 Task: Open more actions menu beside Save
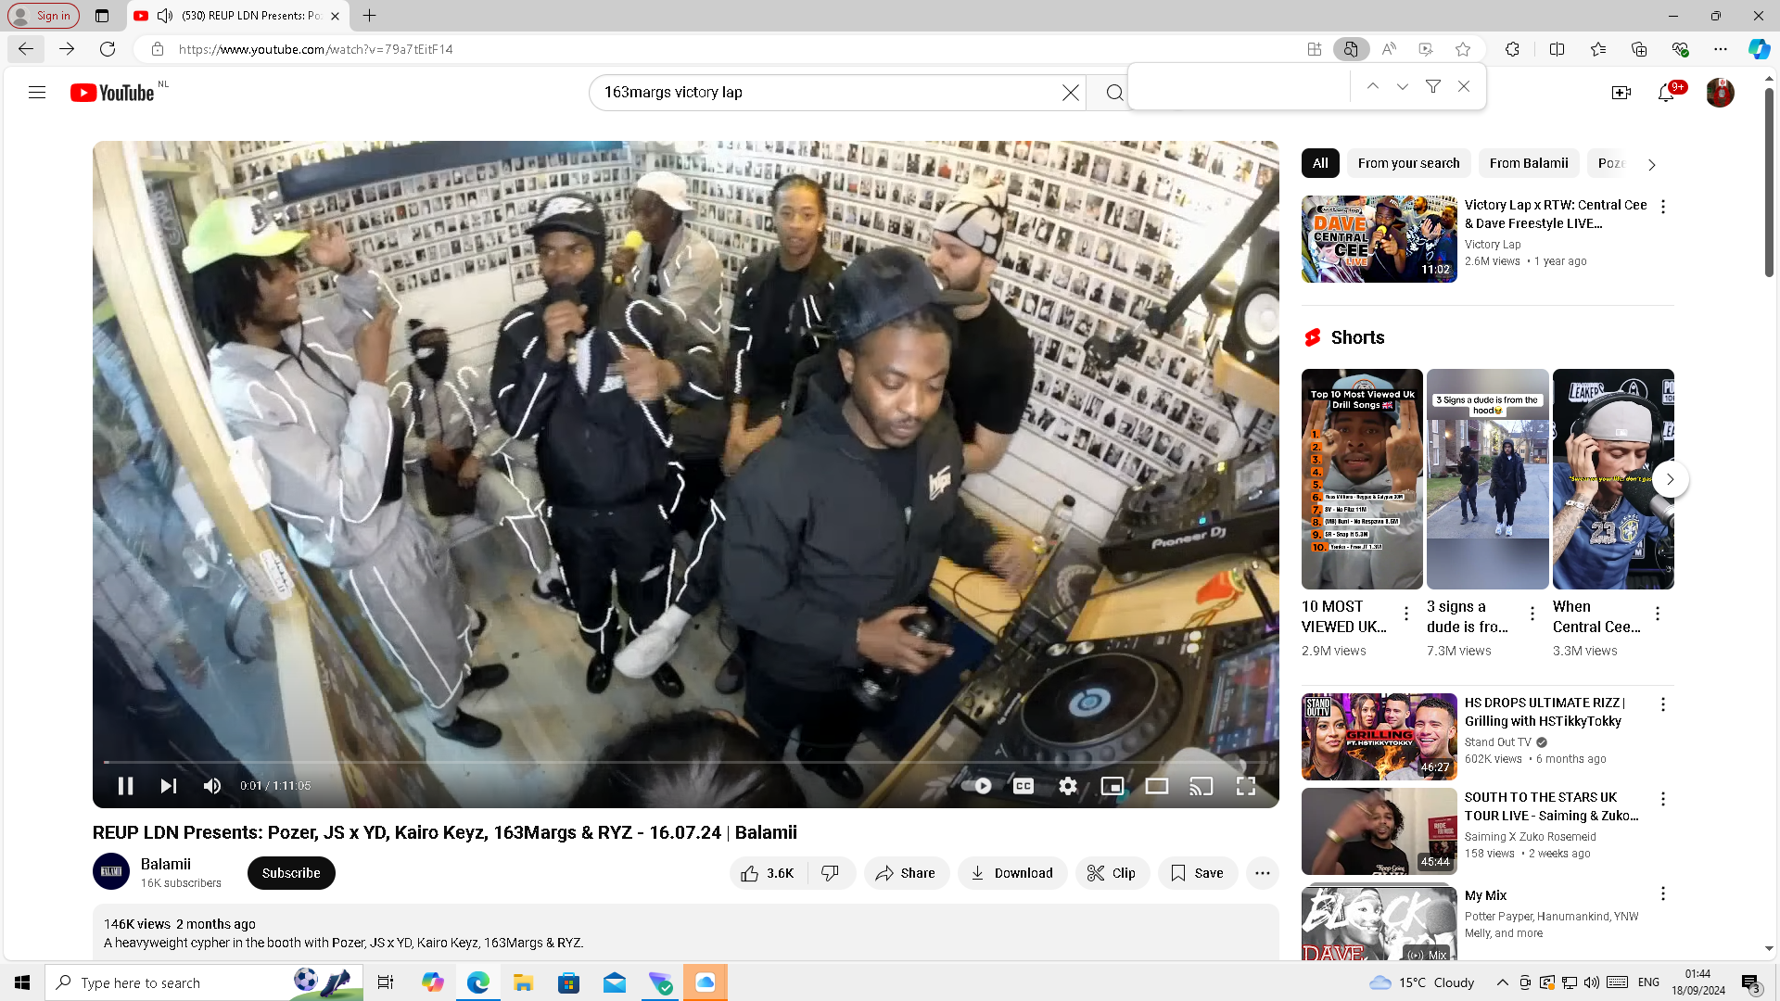coord(1263,873)
